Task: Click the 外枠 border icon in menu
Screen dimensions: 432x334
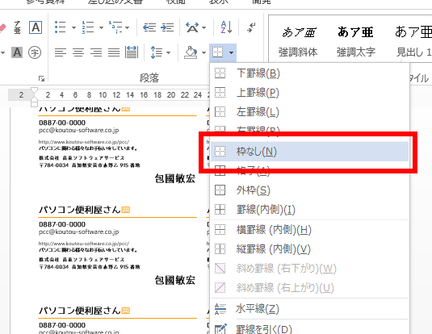Action: click(x=220, y=190)
